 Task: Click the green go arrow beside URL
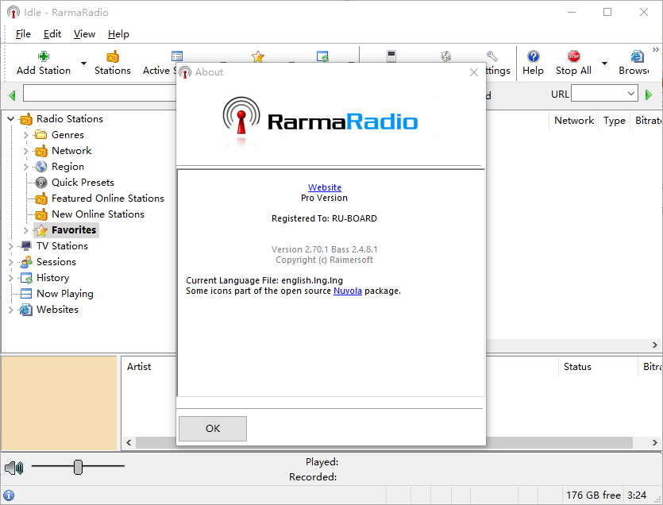649,94
